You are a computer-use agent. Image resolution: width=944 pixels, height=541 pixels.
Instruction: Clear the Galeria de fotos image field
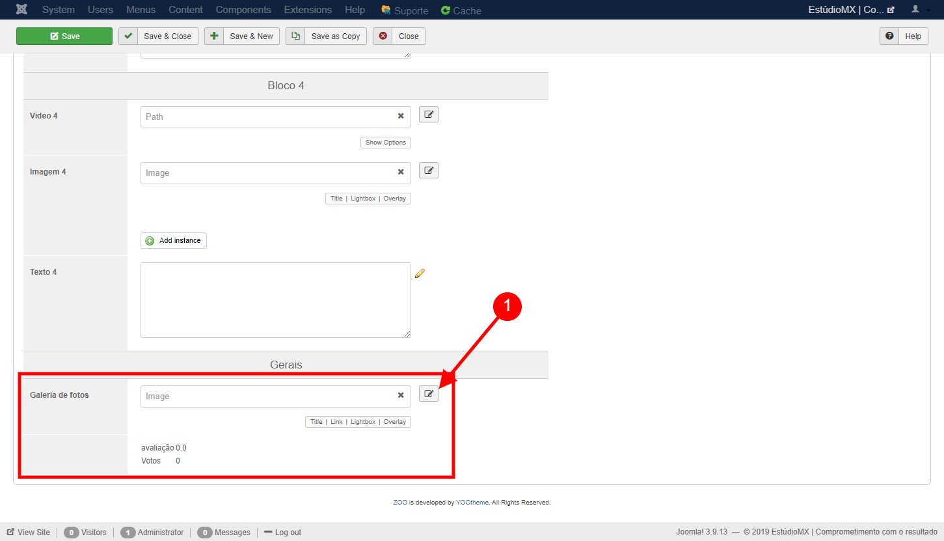pyautogui.click(x=401, y=396)
